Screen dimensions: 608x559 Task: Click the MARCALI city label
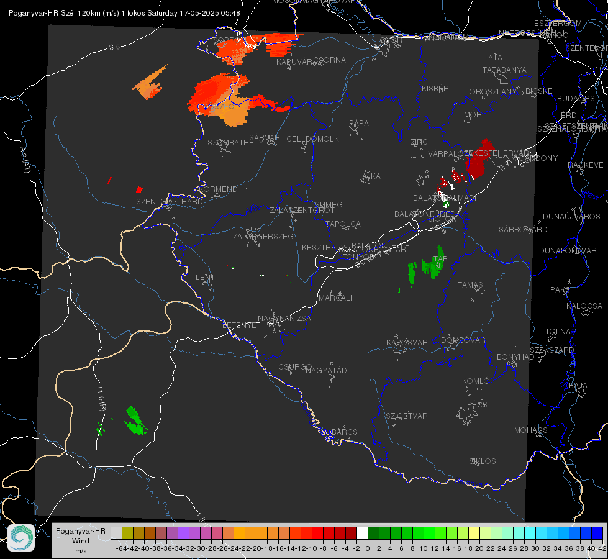pyautogui.click(x=335, y=298)
